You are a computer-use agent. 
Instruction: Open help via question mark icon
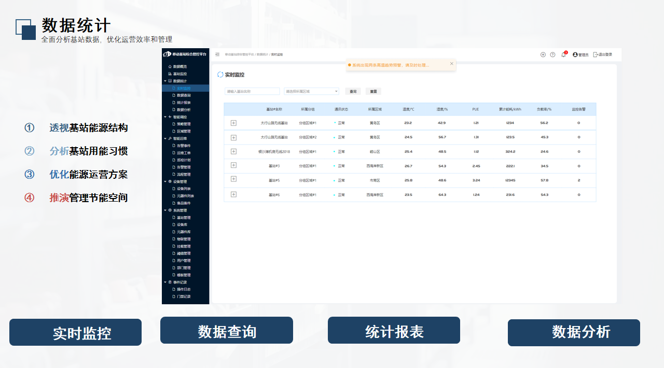[552, 54]
